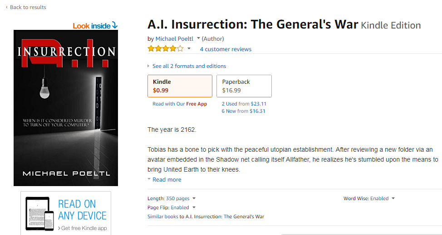Select the Kindle $0.99 format option
Screen dimensions: 442x235
coord(180,86)
